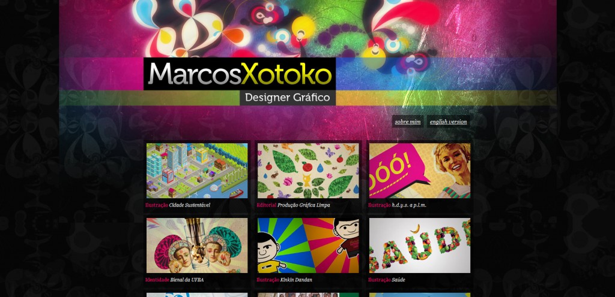Viewport: 615px width, 297px height.
Task: Switch to the english version
Action: [x=448, y=122]
